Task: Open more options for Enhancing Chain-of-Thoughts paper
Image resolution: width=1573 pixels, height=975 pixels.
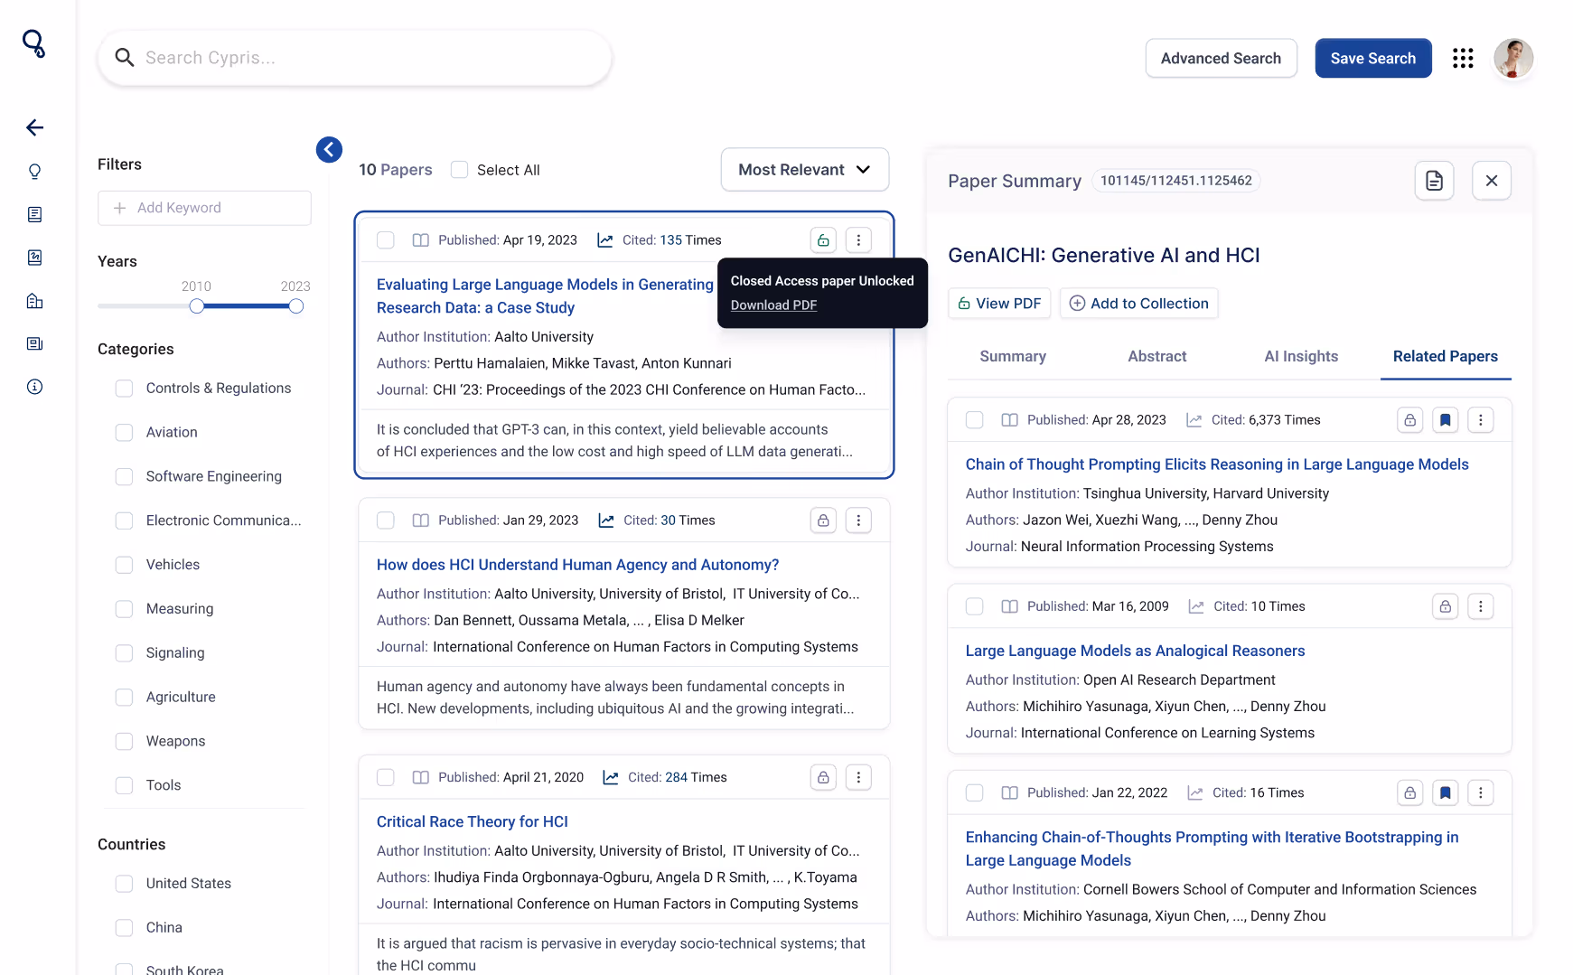Action: coord(1480,793)
